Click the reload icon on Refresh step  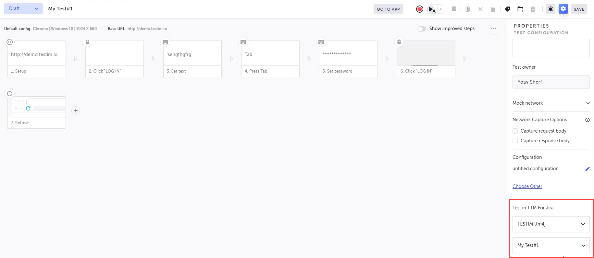(10, 93)
